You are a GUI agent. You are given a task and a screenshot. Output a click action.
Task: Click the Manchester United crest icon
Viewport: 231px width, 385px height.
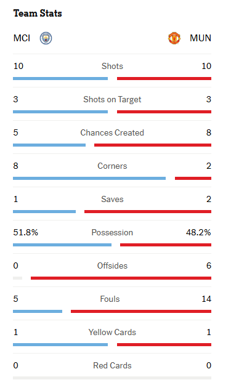click(x=174, y=38)
